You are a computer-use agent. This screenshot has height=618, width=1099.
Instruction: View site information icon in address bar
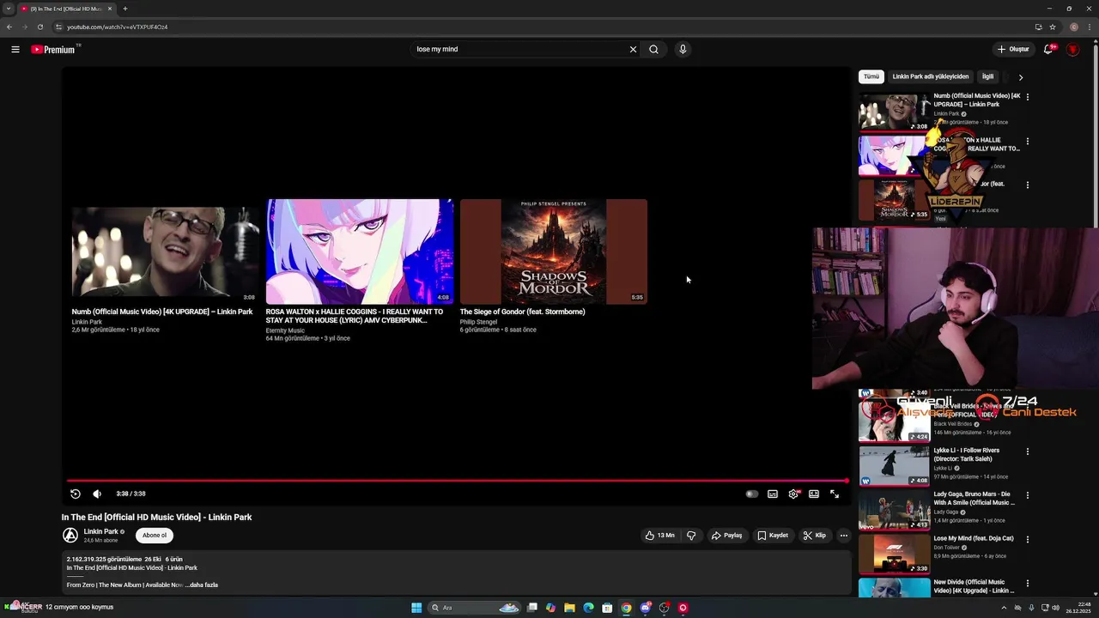tap(58, 27)
